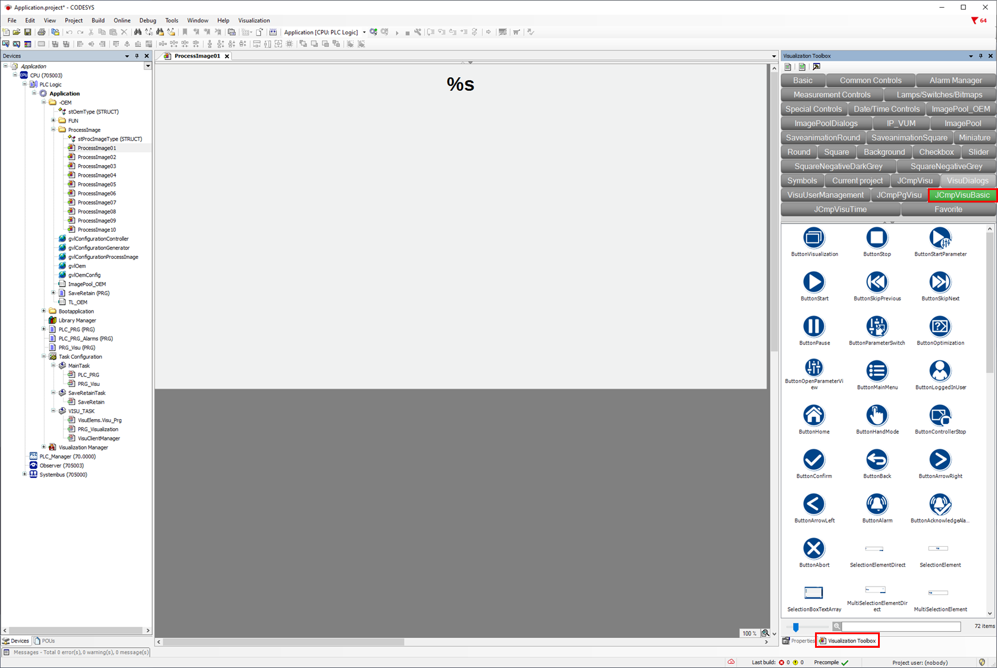Click the toolbox search input field
Screen dimensions: 998x668
(x=901, y=626)
